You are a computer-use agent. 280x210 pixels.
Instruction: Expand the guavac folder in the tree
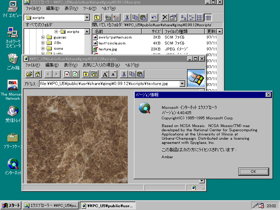click(43, 37)
